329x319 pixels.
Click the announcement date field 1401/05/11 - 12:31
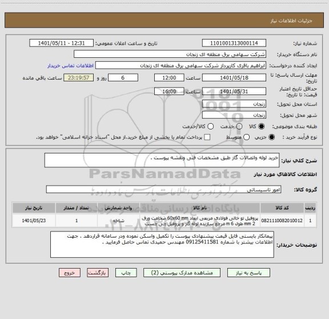click(62, 43)
